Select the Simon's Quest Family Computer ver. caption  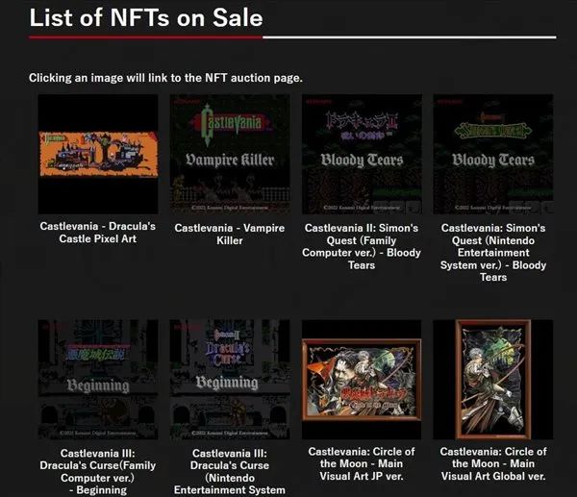[x=362, y=246]
